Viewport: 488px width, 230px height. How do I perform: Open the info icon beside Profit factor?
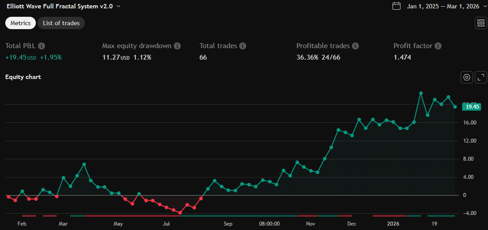coord(438,46)
